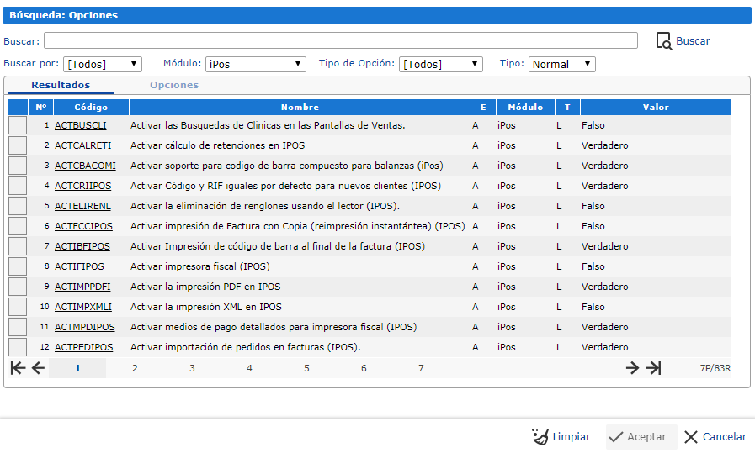The height and width of the screenshot is (453, 755).
Task: Open the ACTIMPPDFI code link
Action: pyautogui.click(x=82, y=287)
